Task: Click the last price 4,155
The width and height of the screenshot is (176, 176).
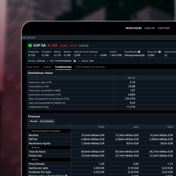Action: point(52,45)
